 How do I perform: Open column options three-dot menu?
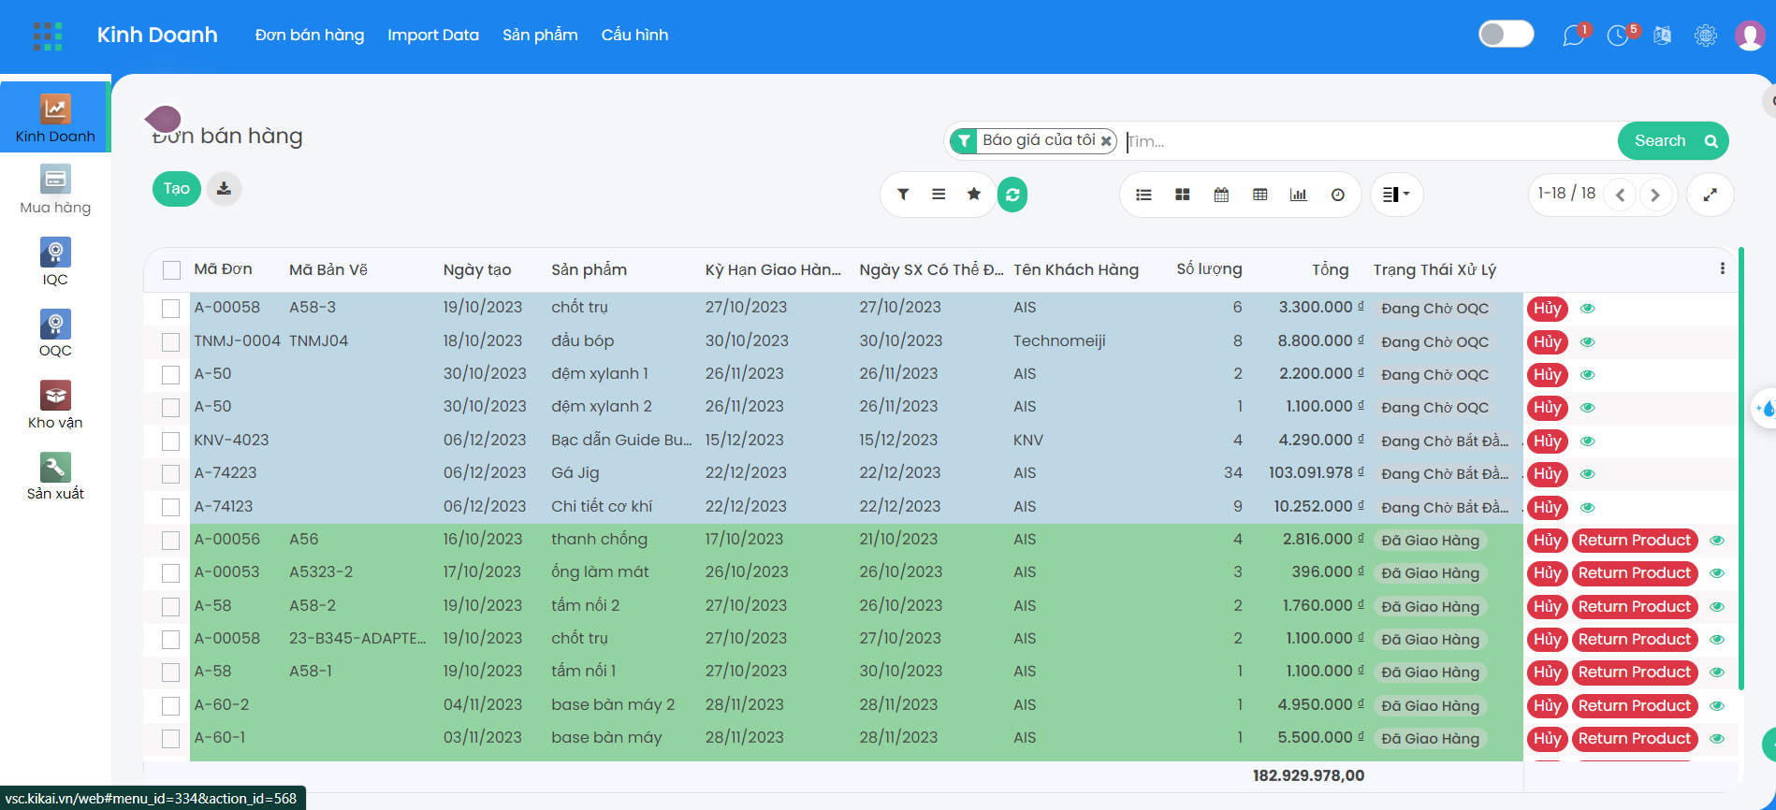(1722, 268)
